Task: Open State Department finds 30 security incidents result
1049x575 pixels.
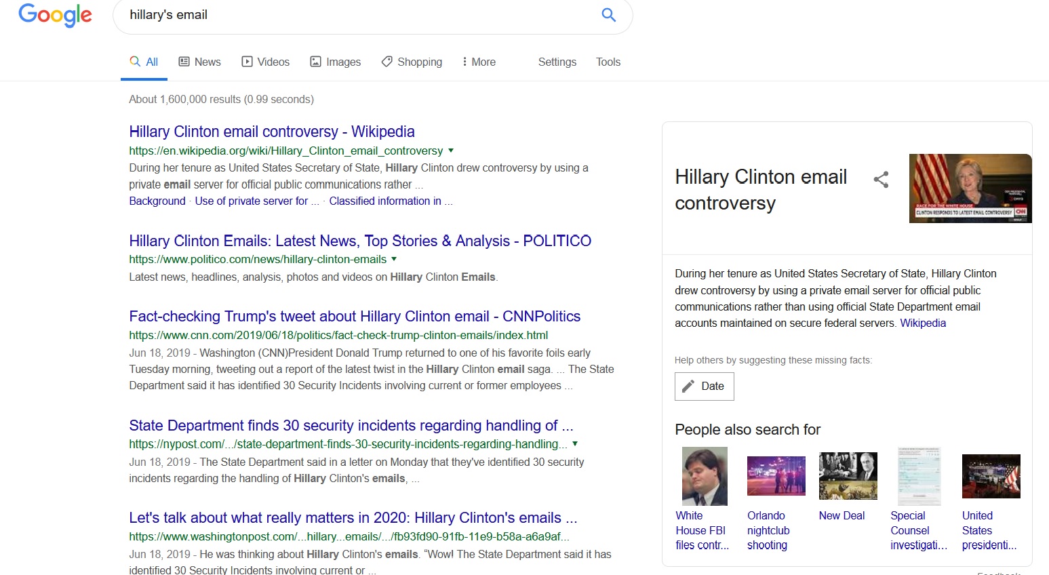Action: coord(351,425)
